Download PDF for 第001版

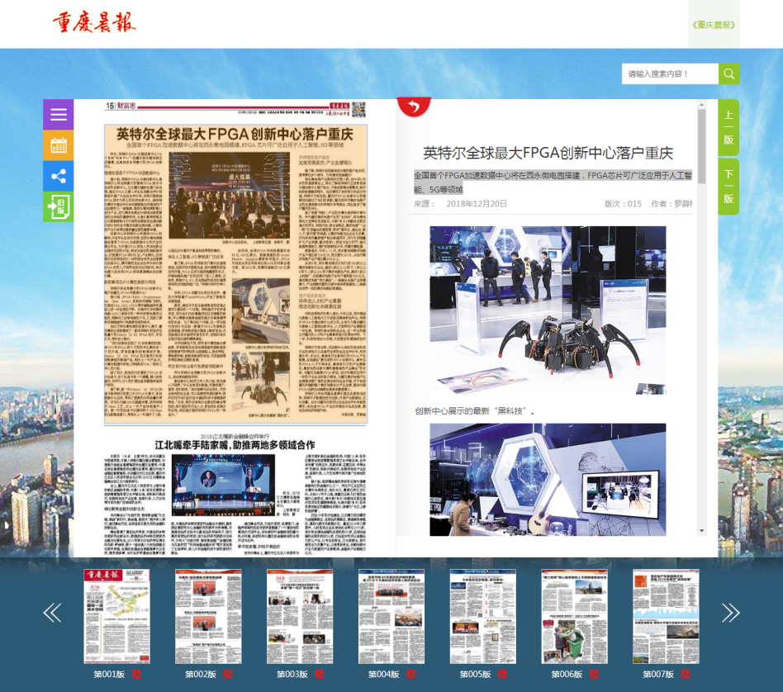tap(136, 674)
